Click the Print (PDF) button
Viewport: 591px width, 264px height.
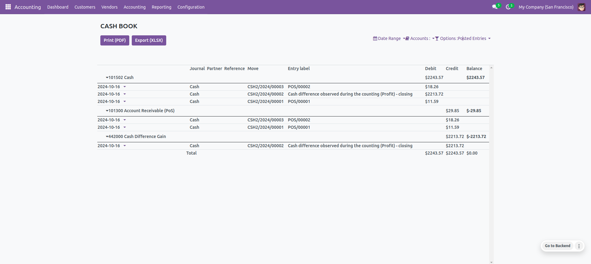(x=115, y=40)
